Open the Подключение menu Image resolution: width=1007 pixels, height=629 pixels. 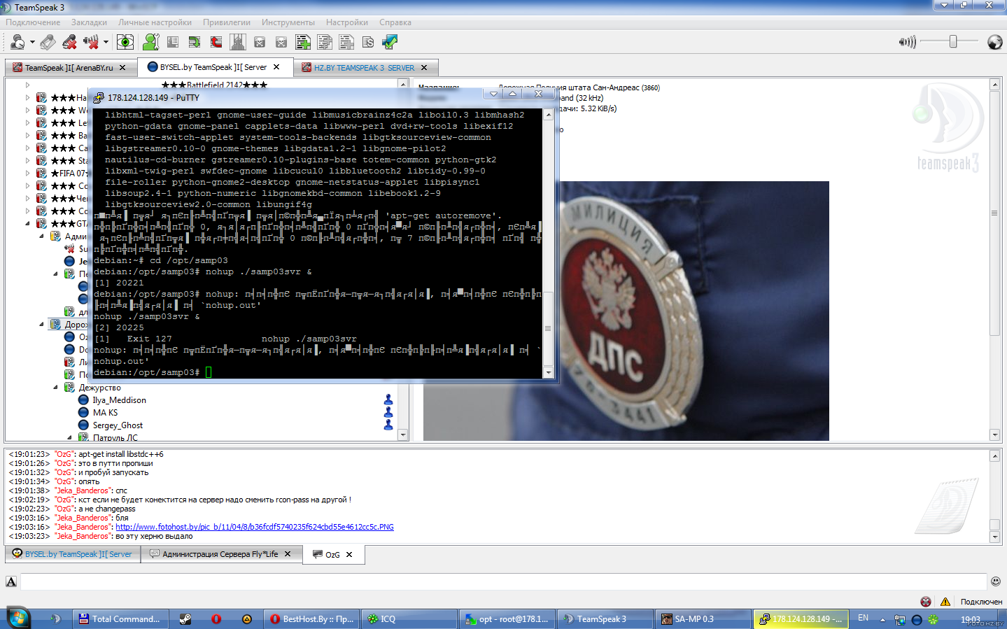point(33,22)
